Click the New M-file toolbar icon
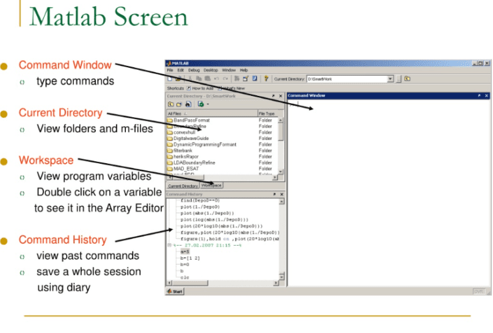The height and width of the screenshot is (333, 493). (x=170, y=79)
